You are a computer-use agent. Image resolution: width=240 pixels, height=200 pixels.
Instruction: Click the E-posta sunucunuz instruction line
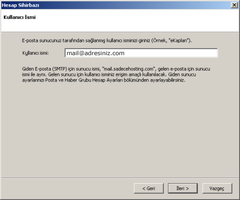tap(107, 41)
